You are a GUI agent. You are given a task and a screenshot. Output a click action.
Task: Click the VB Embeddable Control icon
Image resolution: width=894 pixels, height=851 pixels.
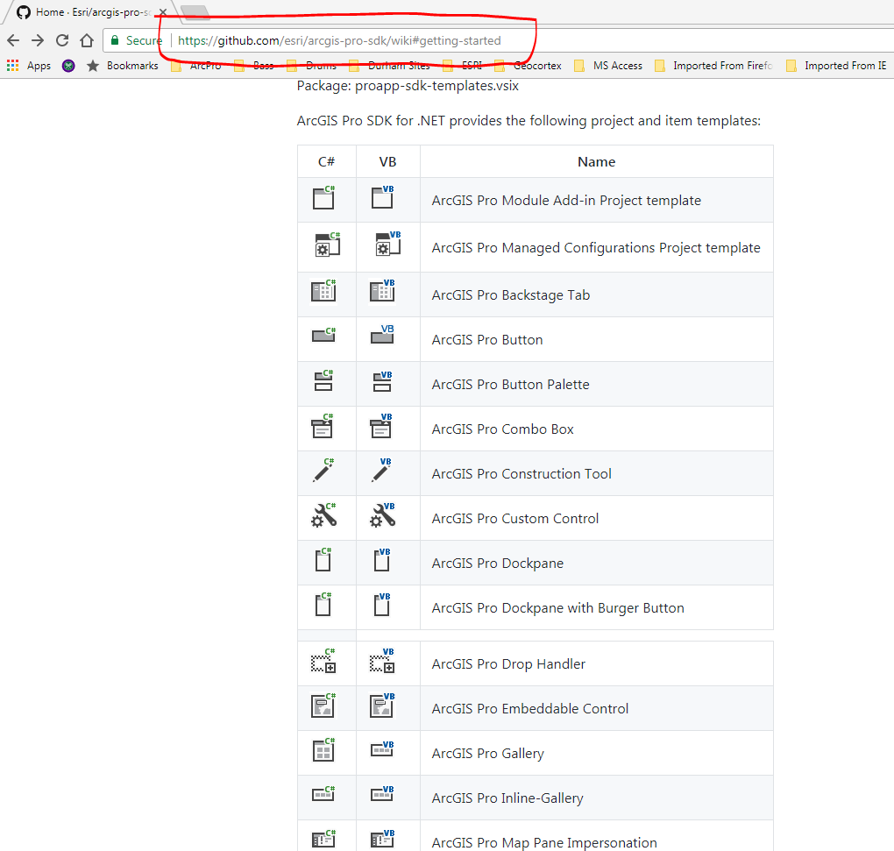[x=382, y=706]
